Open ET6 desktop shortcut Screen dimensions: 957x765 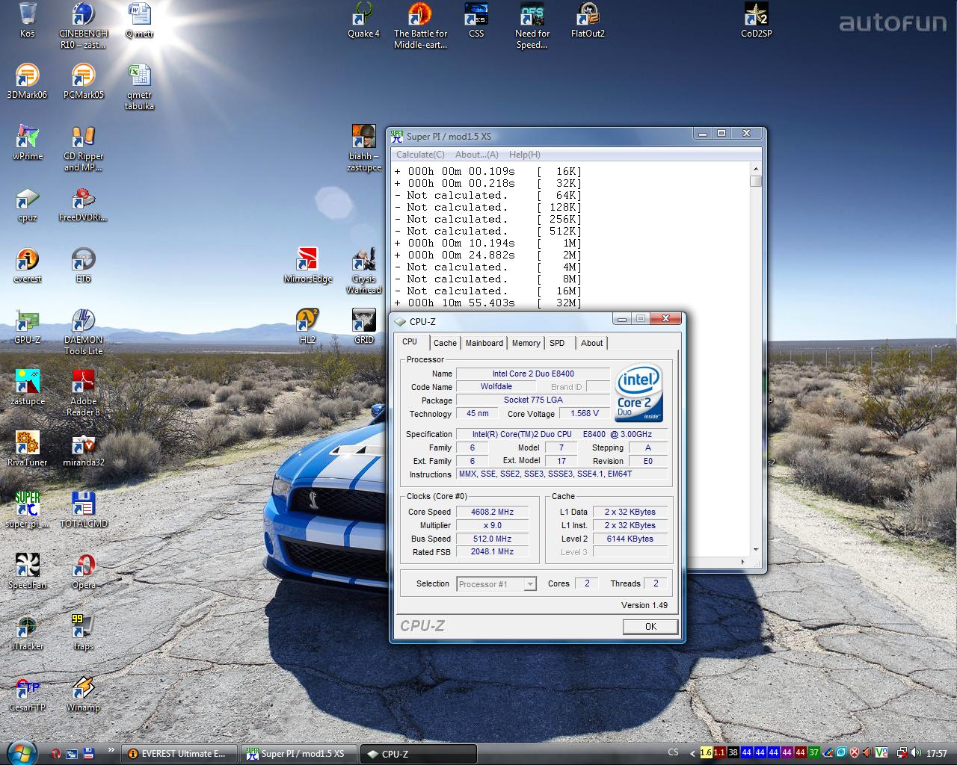coord(83,264)
